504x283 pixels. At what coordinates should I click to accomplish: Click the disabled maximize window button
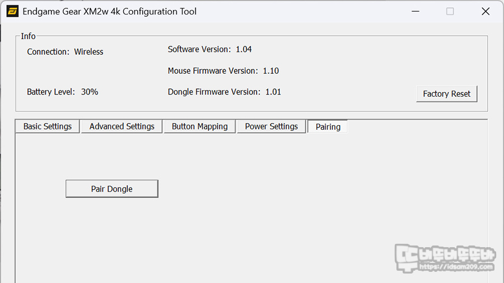[450, 12]
